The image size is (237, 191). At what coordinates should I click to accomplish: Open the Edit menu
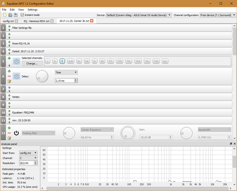coord(12,9)
